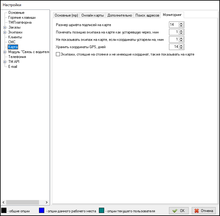220x216 pixels.
Task: Click the green checkmark OK button
Action: click(x=179, y=211)
